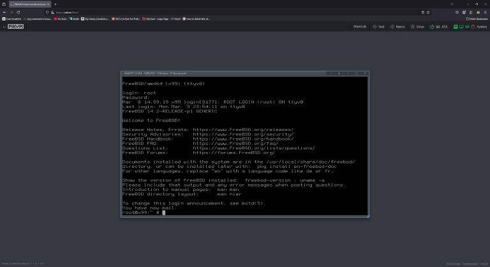Focus the FreeBSD terminal video area
Image resolution: width=490 pixels, height=267 pixels.
tap(244, 147)
